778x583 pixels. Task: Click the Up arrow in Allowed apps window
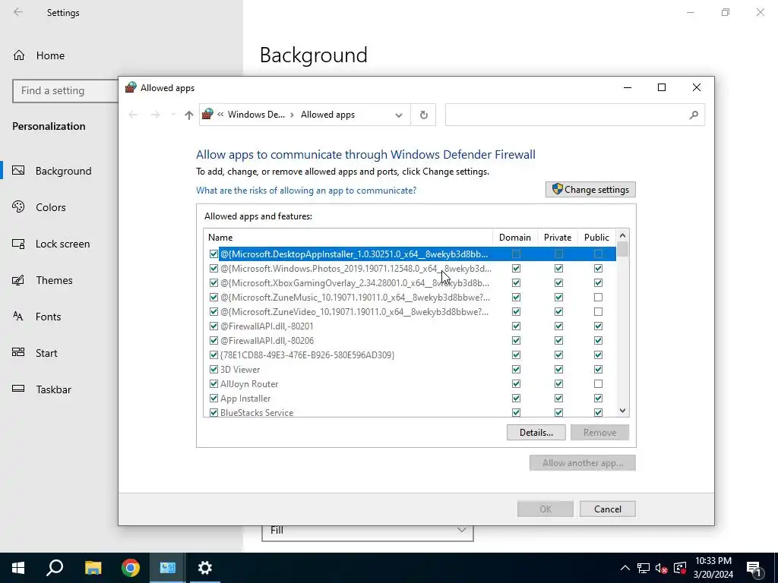(x=188, y=115)
